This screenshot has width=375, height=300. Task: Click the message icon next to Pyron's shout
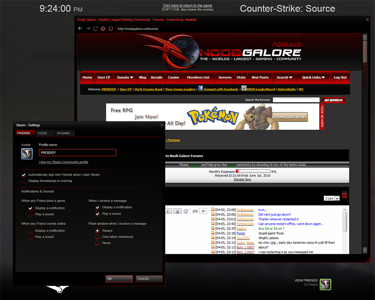point(213,233)
